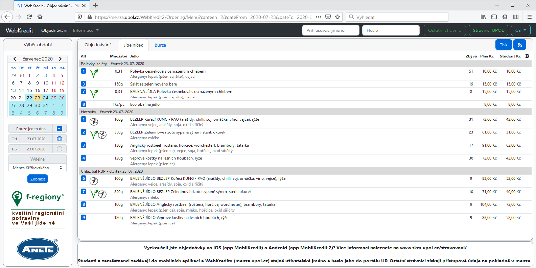The height and width of the screenshot is (268, 536).
Task: Select the Od date radio button
Action: coord(60,139)
